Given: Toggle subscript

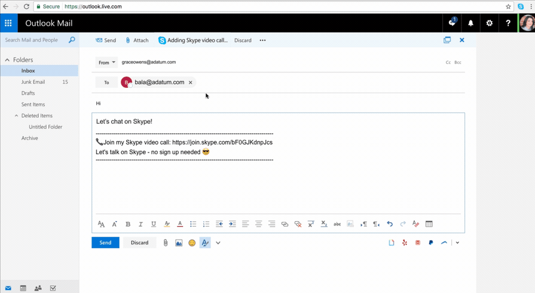Looking at the screenshot, I should coord(324,224).
